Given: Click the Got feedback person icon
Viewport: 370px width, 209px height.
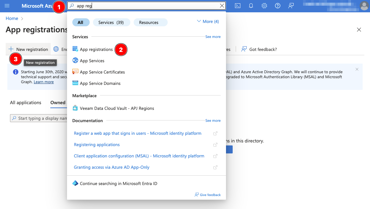Looking at the screenshot, I should click(x=244, y=49).
